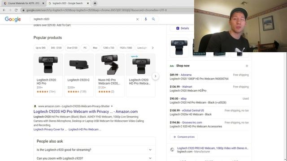The width and height of the screenshot is (287, 161).
Task: Click the browser back arrow
Action: [x=4, y=10]
